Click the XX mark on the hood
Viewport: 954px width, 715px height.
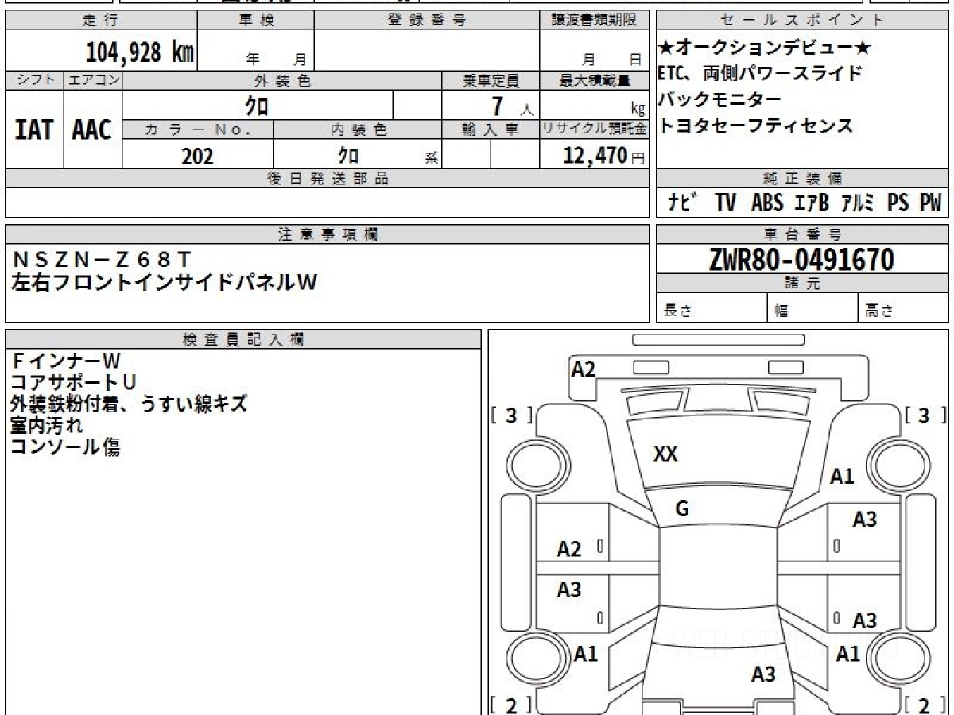pos(665,454)
